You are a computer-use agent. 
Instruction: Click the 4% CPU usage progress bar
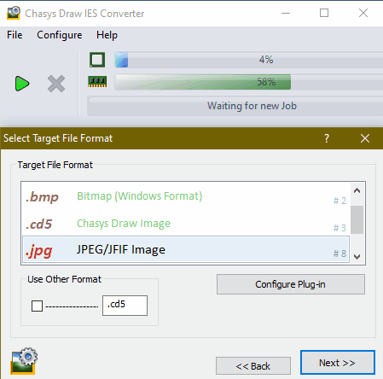[x=249, y=60]
